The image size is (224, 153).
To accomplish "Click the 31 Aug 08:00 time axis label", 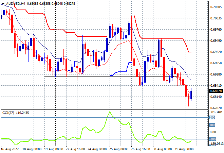I will point(184,149).
